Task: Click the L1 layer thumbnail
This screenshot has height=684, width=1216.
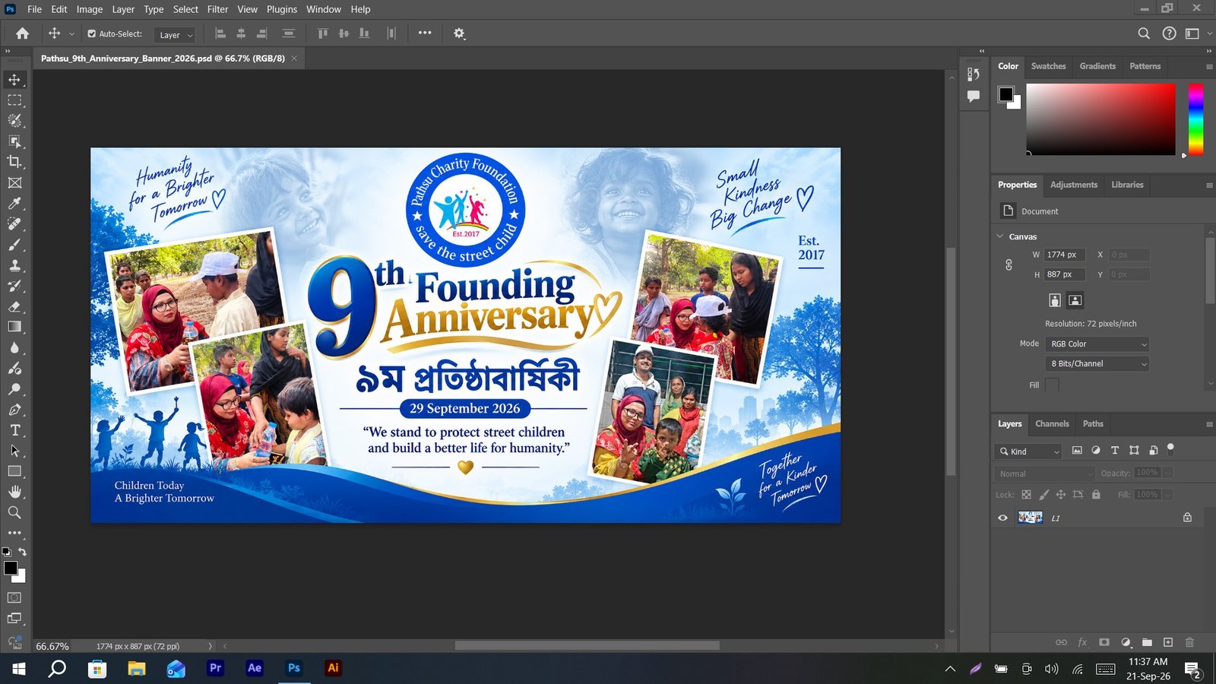Action: click(x=1030, y=518)
